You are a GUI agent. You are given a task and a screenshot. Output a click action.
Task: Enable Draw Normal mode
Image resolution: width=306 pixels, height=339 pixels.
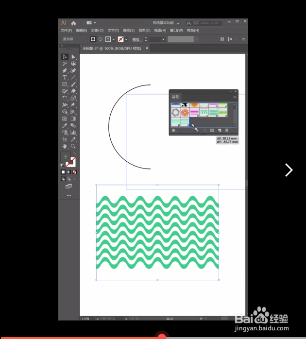click(63, 179)
